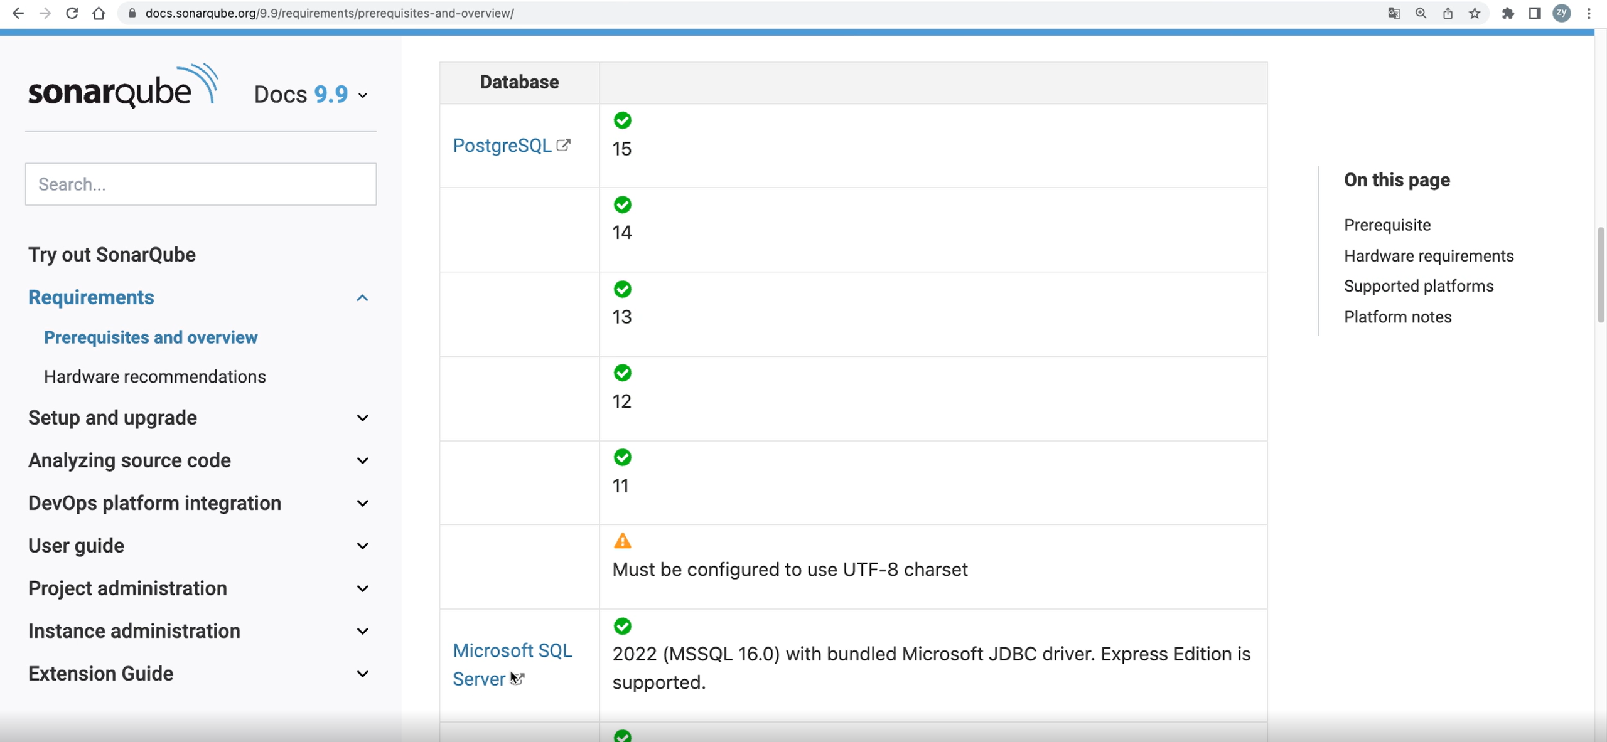
Task: Expand the Project administration chevron
Action: click(x=362, y=589)
